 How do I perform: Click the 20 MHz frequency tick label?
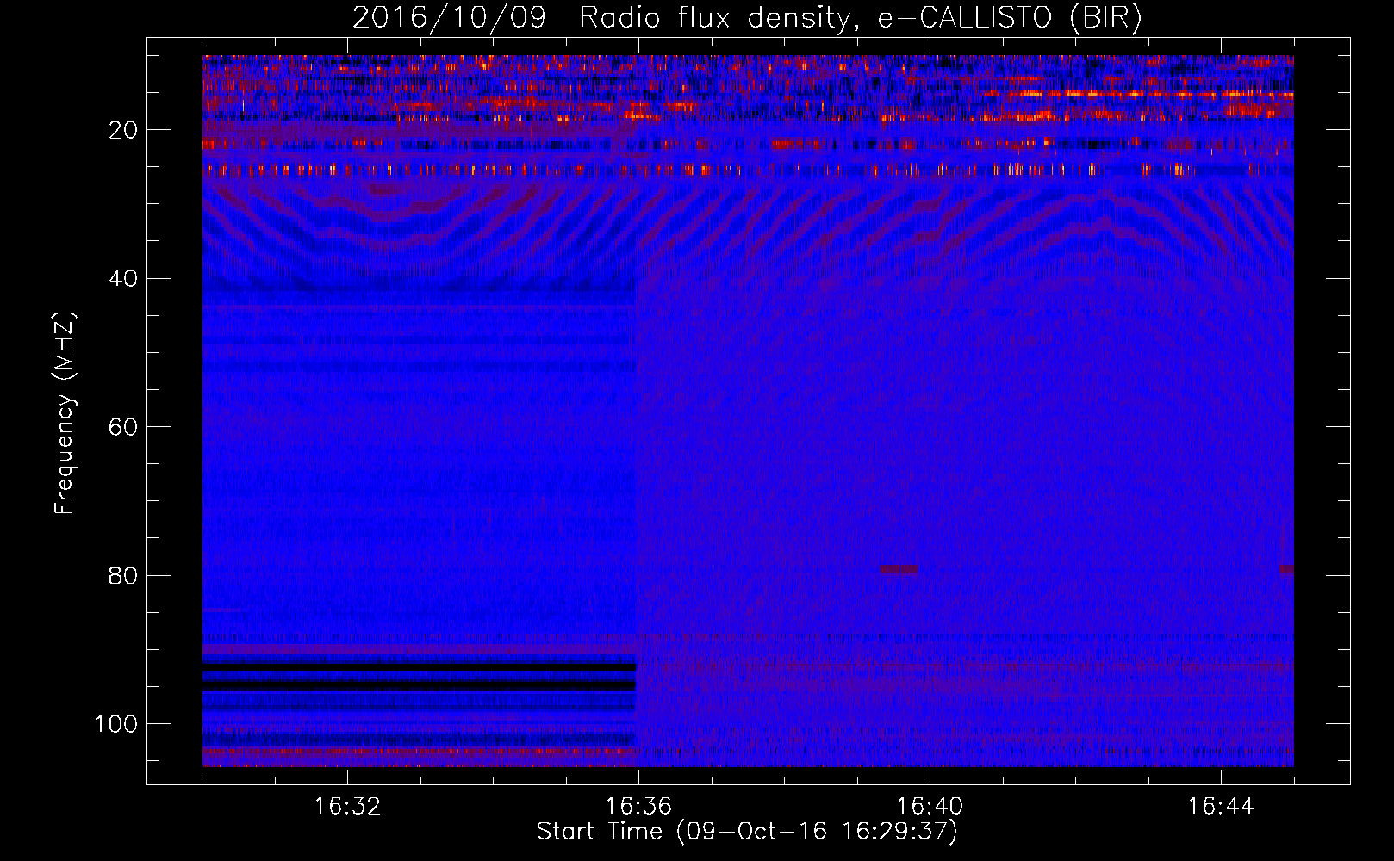(x=123, y=130)
